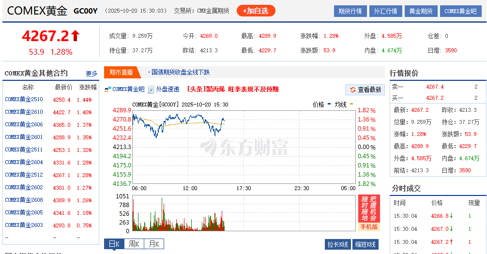Click the 外盘速递 news icon
This screenshot has width=487, height=254.
coord(151,89)
